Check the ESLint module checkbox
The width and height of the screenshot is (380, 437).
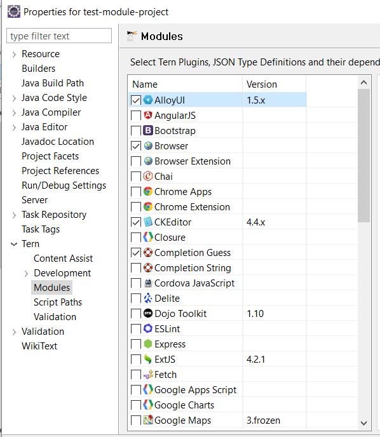tap(136, 329)
